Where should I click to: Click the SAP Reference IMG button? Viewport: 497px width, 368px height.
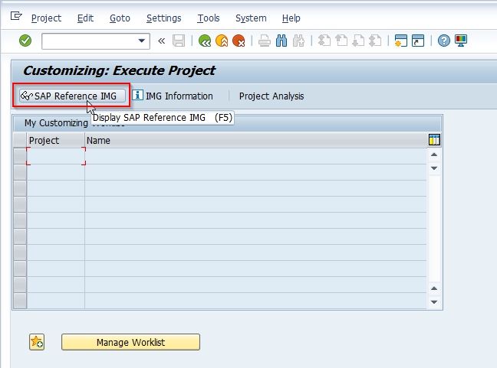pos(72,96)
